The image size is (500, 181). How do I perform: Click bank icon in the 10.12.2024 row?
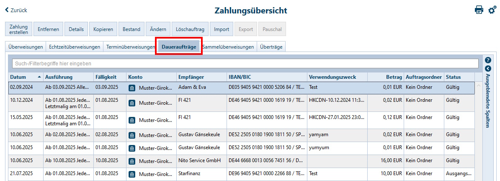(x=131, y=103)
